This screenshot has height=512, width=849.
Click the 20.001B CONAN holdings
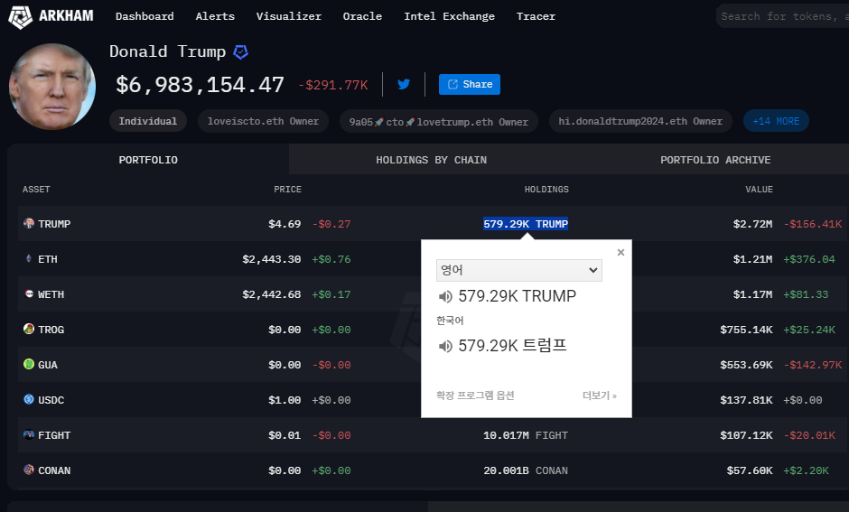tap(526, 470)
